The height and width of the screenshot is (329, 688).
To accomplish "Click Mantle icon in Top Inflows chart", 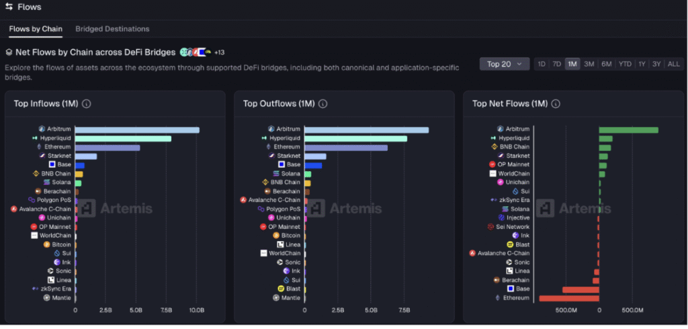I will pos(47,297).
